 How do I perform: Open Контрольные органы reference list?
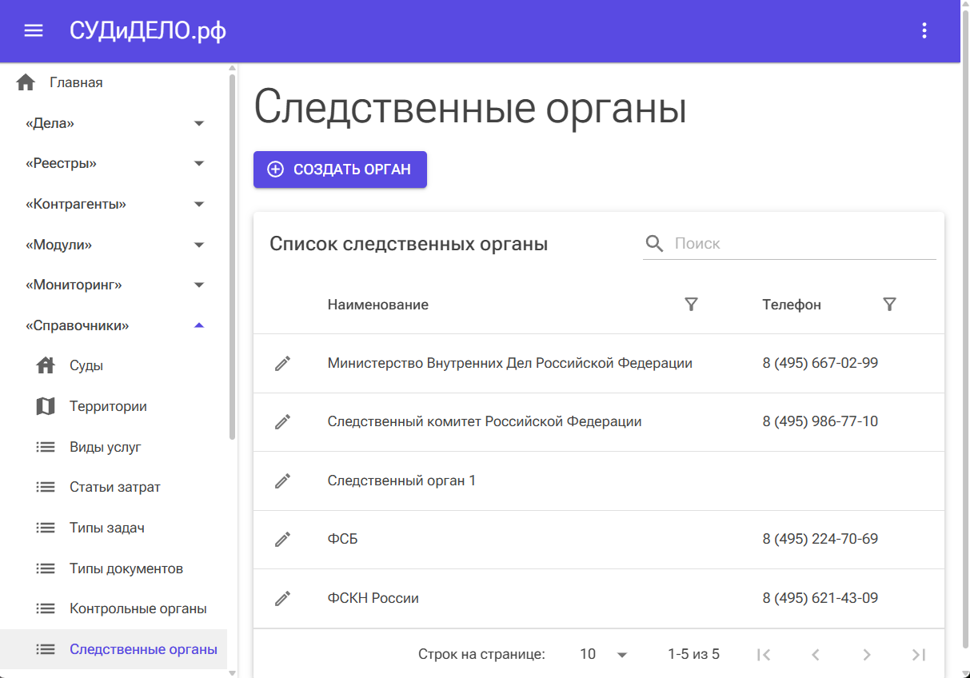(x=138, y=608)
